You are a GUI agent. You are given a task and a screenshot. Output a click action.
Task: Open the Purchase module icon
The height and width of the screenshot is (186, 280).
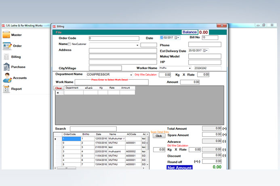6,67
